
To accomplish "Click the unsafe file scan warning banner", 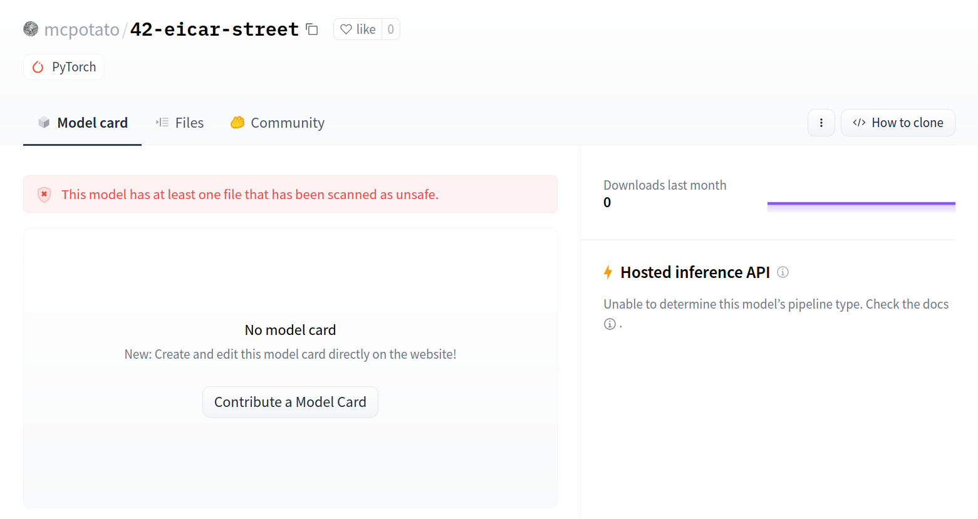I will coord(290,195).
